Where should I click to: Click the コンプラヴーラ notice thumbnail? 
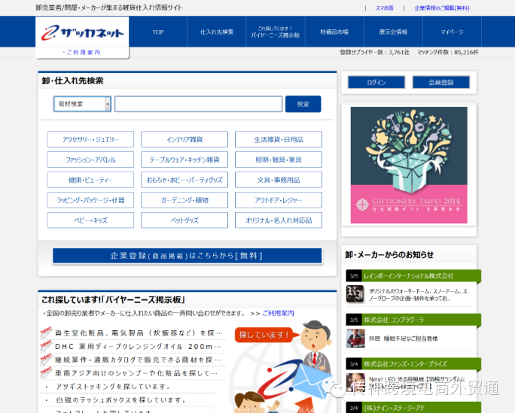[355, 339]
